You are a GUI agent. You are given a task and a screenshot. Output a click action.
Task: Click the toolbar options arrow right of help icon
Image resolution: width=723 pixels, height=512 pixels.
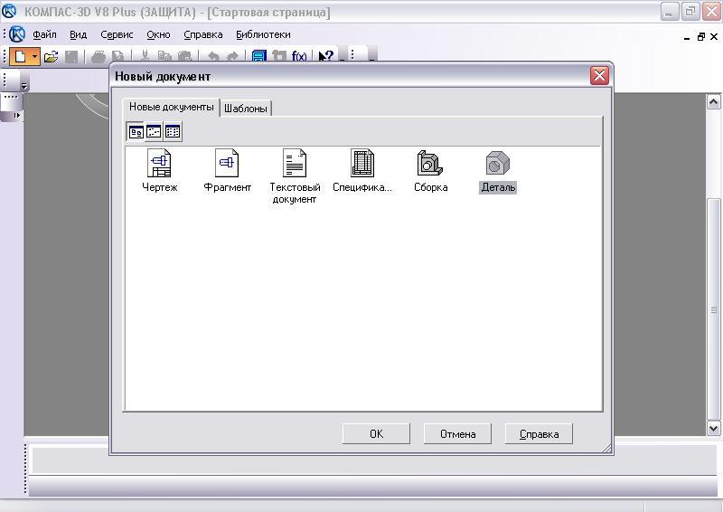pos(343,56)
